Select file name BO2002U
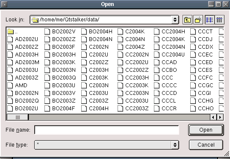230x159 pixels. click(27, 109)
